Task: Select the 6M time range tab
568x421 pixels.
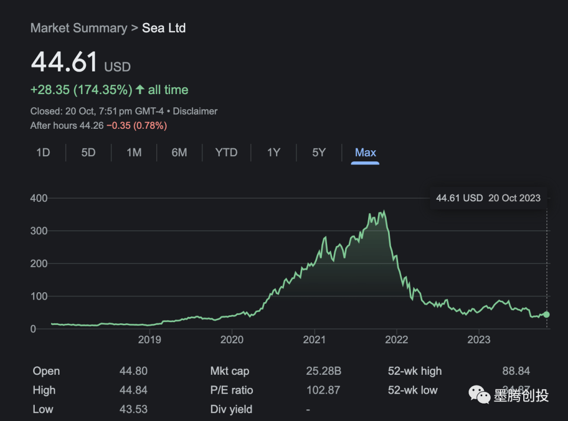Action: click(x=179, y=152)
